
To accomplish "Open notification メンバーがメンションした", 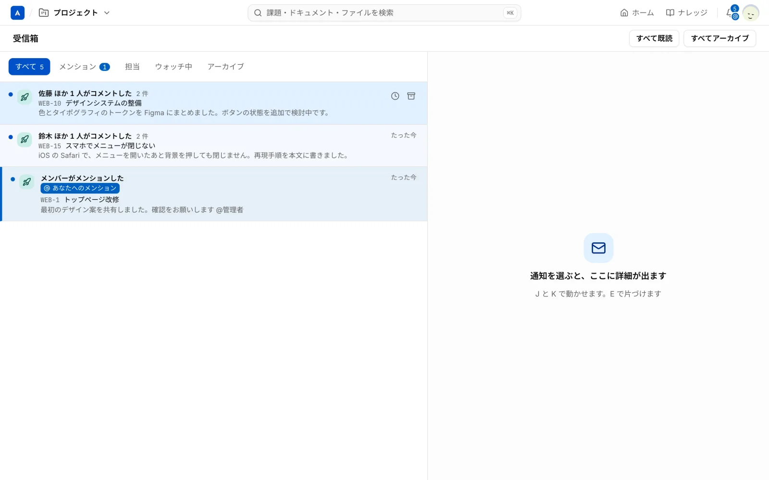I will pyautogui.click(x=213, y=194).
